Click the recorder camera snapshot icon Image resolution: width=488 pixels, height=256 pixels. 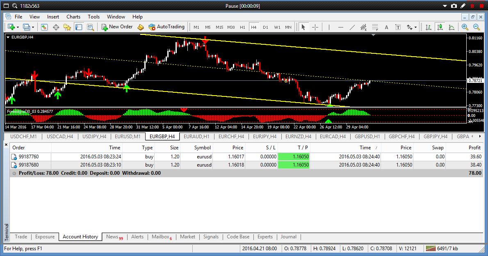pyautogui.click(x=454, y=6)
